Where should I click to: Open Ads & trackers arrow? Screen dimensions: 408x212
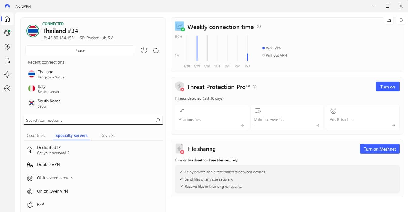tap(393, 125)
